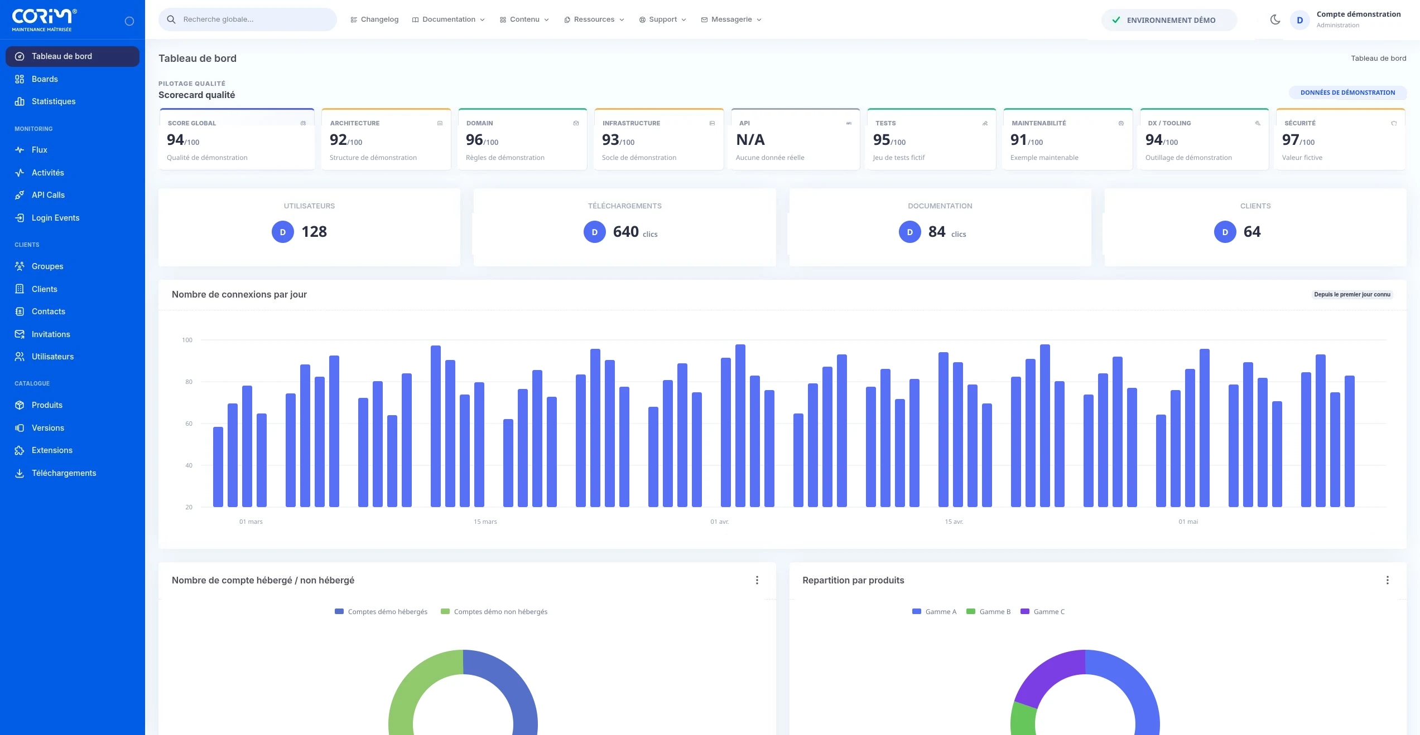
Task: Click the Activités activity icon in sidebar
Action: pos(20,173)
